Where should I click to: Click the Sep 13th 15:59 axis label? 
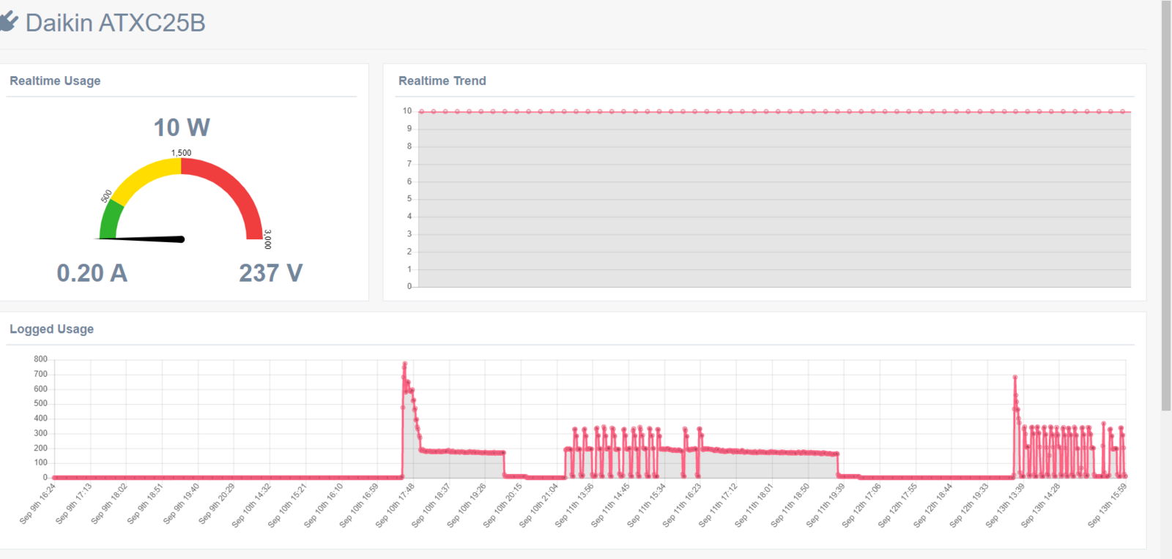[1107, 505]
